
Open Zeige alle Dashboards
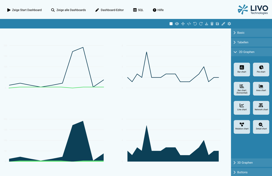69,10
